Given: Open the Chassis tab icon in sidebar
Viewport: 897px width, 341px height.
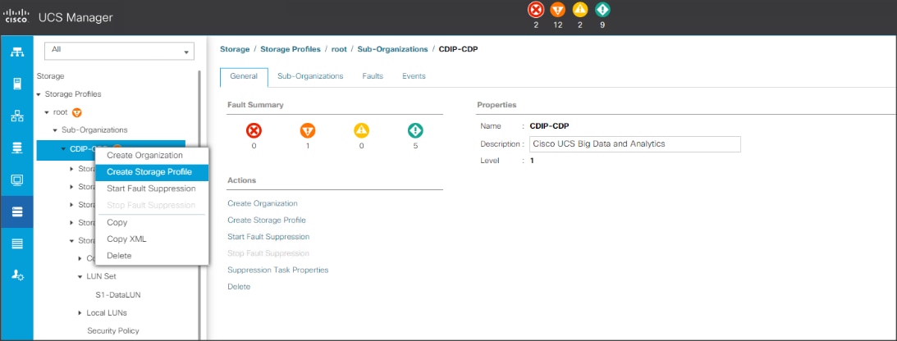Looking at the screenshot, I should coord(17,244).
